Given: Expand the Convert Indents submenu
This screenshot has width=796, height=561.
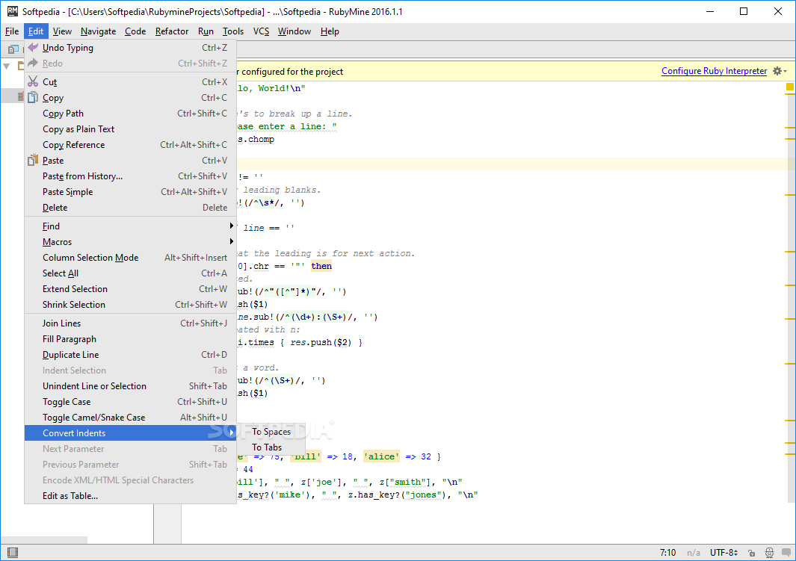Looking at the screenshot, I should pos(130,433).
